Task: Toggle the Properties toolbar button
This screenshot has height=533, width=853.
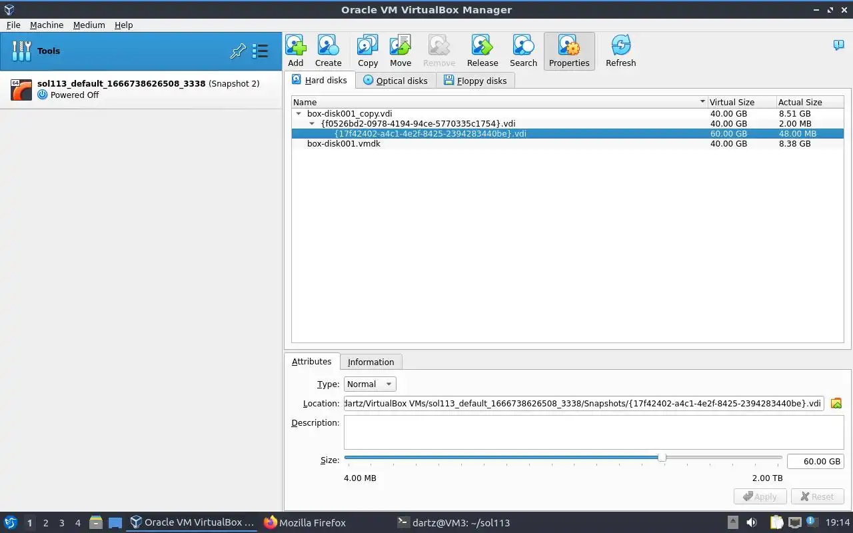Action: pyautogui.click(x=569, y=51)
